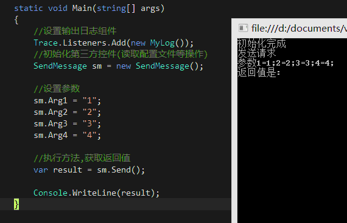Click the comment about setting the log component
Viewport: 347px width, 223px height.
(75, 31)
